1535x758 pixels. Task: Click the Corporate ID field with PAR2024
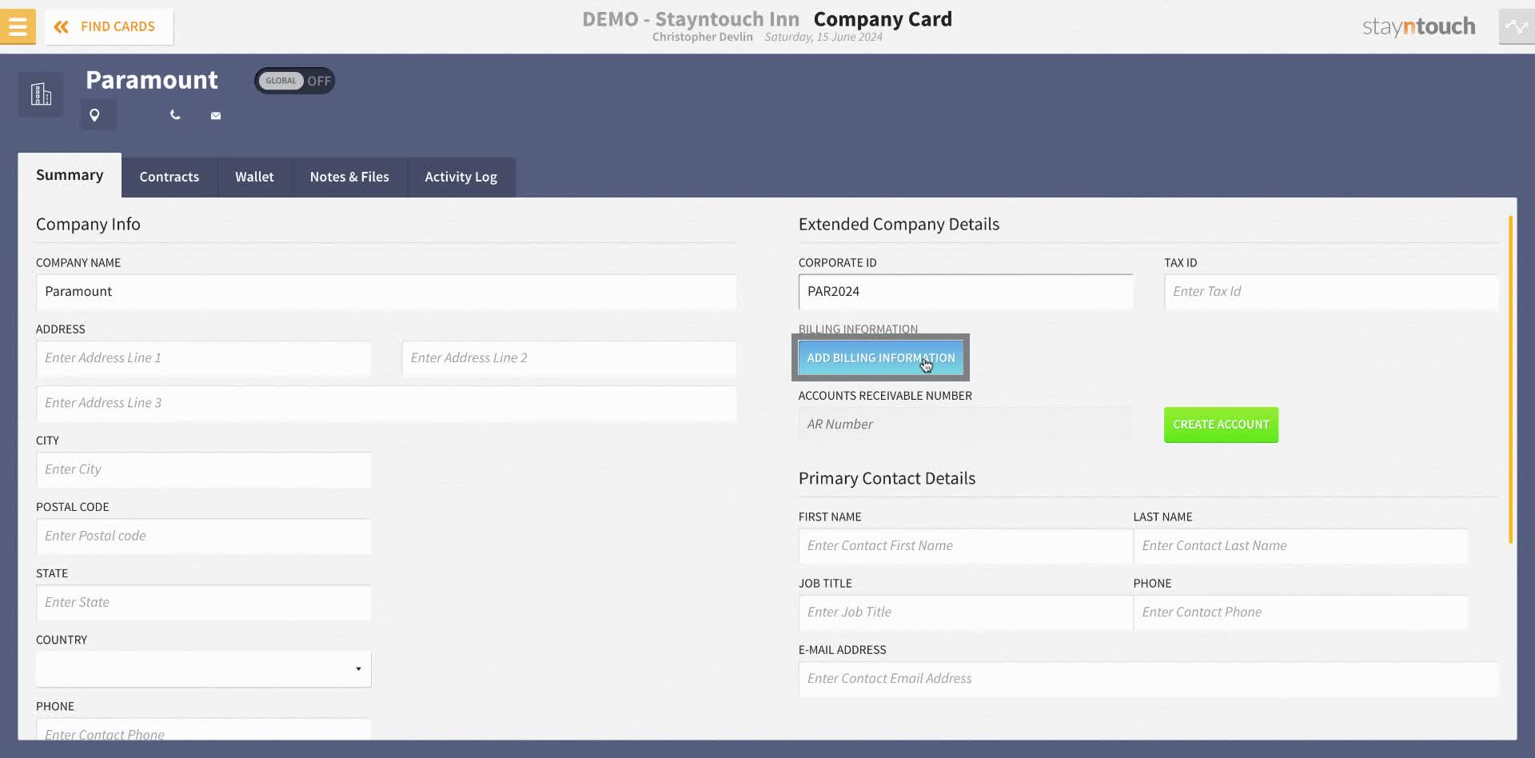click(x=966, y=292)
